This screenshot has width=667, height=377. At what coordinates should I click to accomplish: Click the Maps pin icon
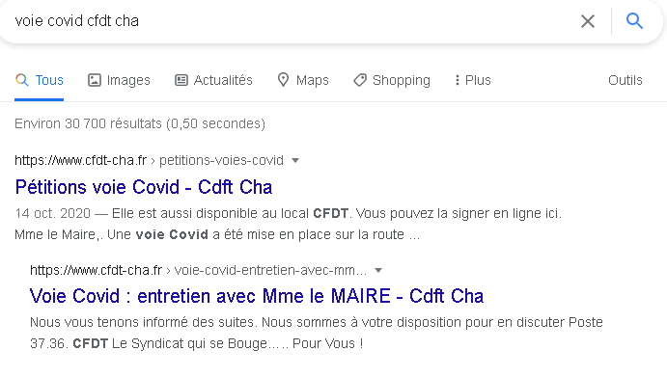pyautogui.click(x=283, y=80)
